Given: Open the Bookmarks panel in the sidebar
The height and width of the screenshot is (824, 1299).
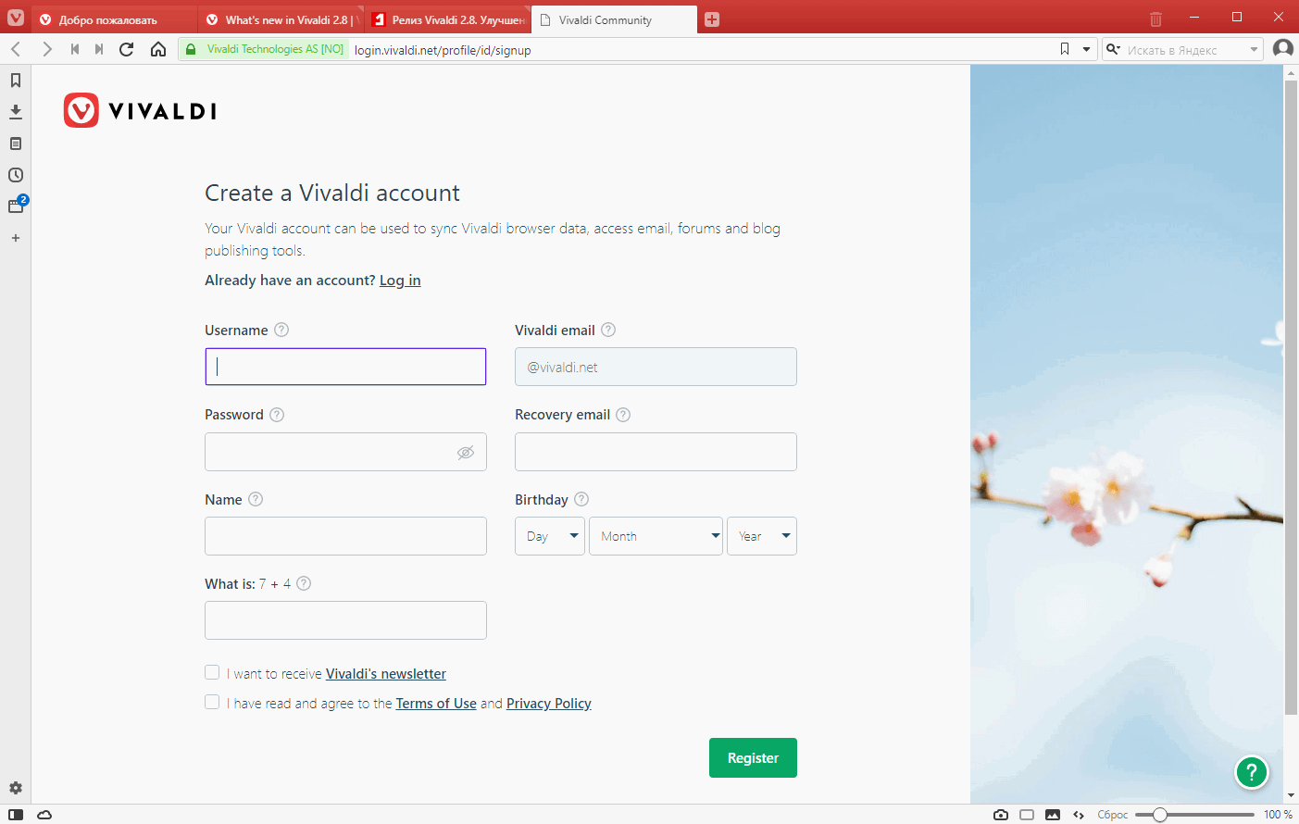Looking at the screenshot, I should click(15, 81).
